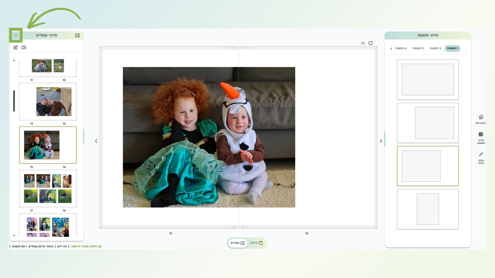Click the '64 עמודים' page count text
The image size is (495, 278).
point(35,246)
